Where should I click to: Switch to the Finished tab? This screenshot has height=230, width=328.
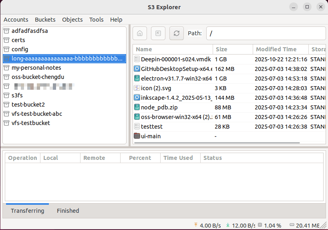68,211
